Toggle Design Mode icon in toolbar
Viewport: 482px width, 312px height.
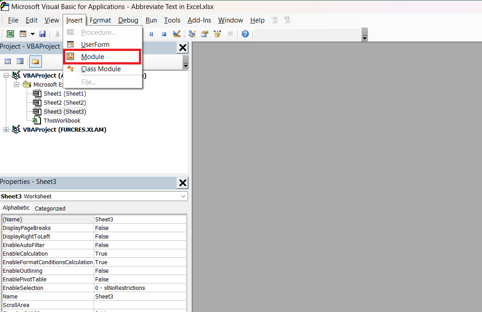pos(177,34)
